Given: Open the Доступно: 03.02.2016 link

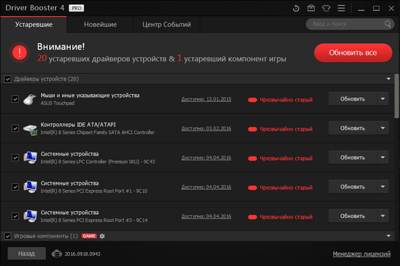Looking at the screenshot, I should [207, 129].
